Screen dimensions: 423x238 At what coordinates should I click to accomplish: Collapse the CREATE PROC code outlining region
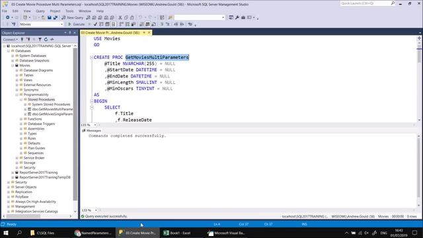91,58
